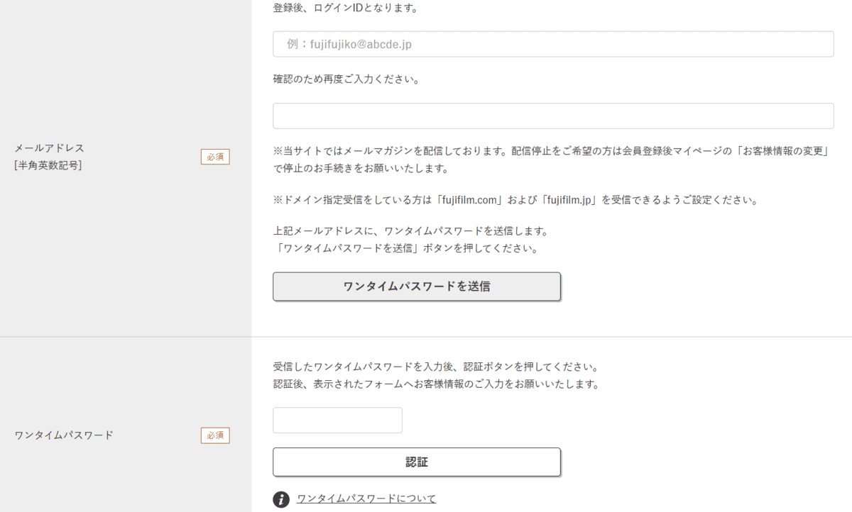Click the info icon beside ワンタイムパスワードについて
This screenshot has width=852, height=512.
click(x=281, y=499)
